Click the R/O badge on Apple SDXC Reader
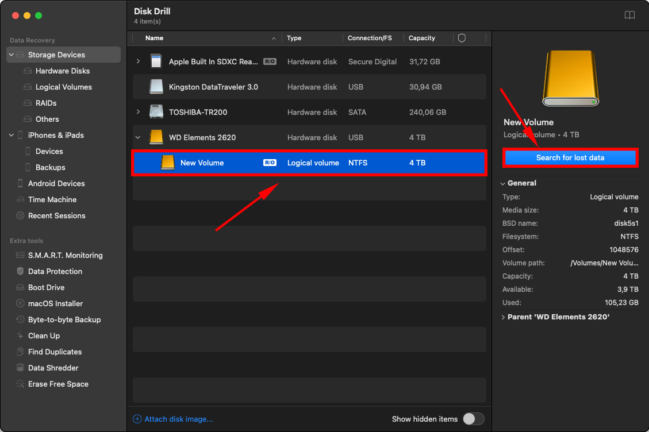This screenshot has width=649, height=432. coord(270,61)
